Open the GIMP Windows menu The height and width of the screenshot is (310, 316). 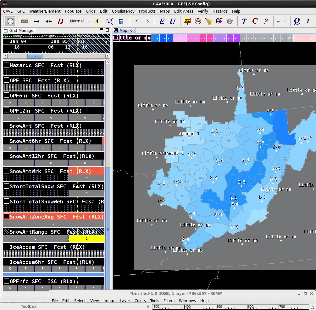tap(187, 301)
